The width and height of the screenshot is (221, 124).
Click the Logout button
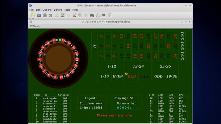coord(90,98)
